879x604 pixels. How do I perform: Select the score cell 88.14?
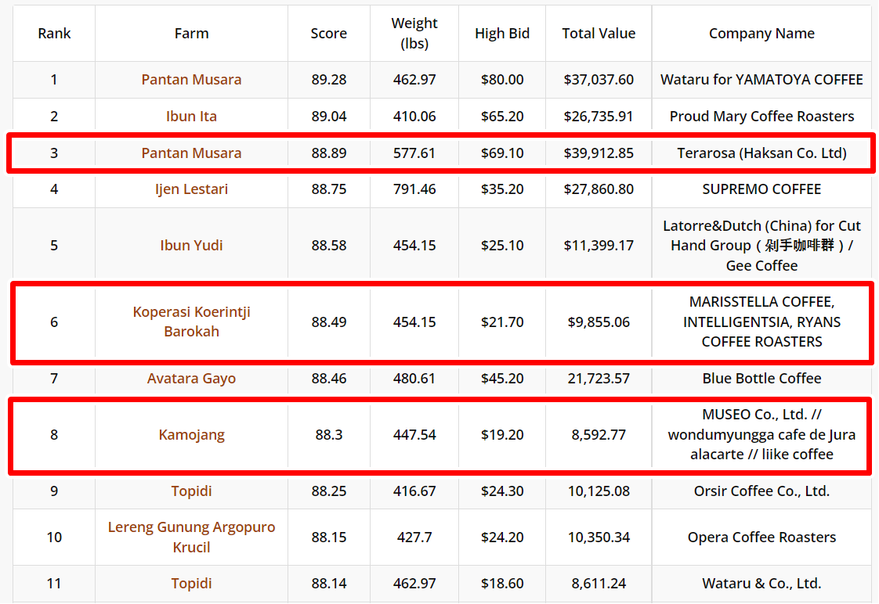[328, 584]
